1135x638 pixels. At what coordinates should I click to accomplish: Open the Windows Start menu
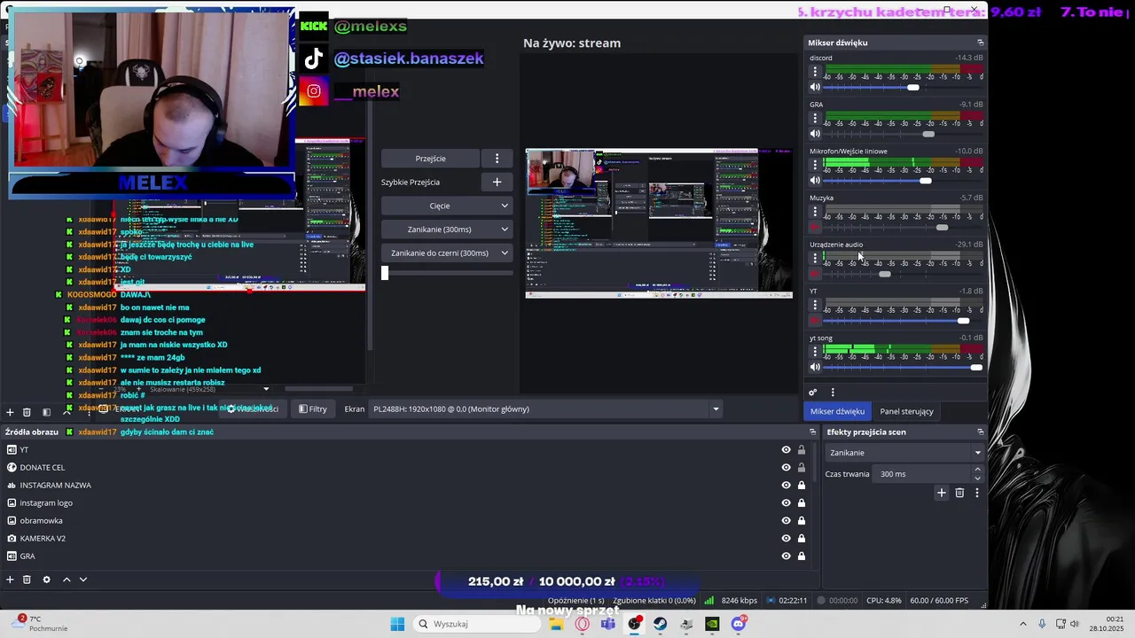(397, 624)
